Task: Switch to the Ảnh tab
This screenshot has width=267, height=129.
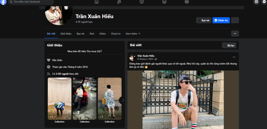Action: [92, 34]
